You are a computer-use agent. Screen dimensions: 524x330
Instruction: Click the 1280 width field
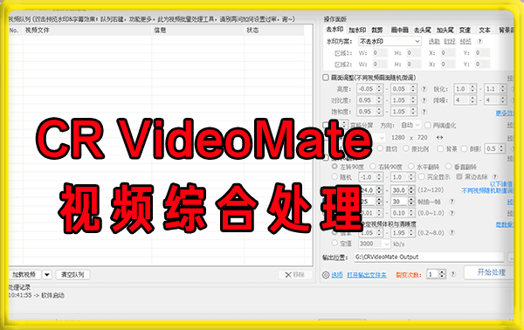coord(398,137)
